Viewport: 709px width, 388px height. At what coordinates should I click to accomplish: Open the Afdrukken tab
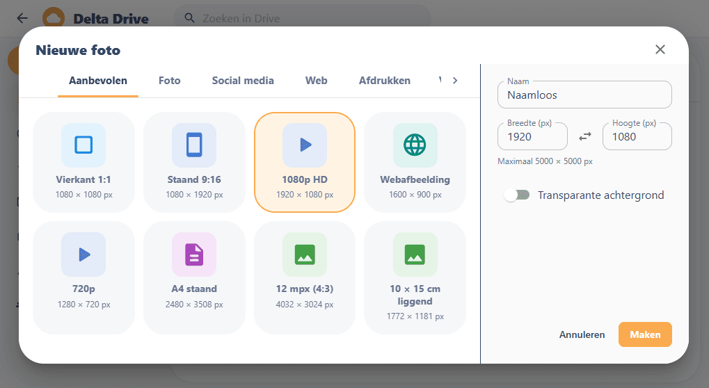(x=385, y=81)
